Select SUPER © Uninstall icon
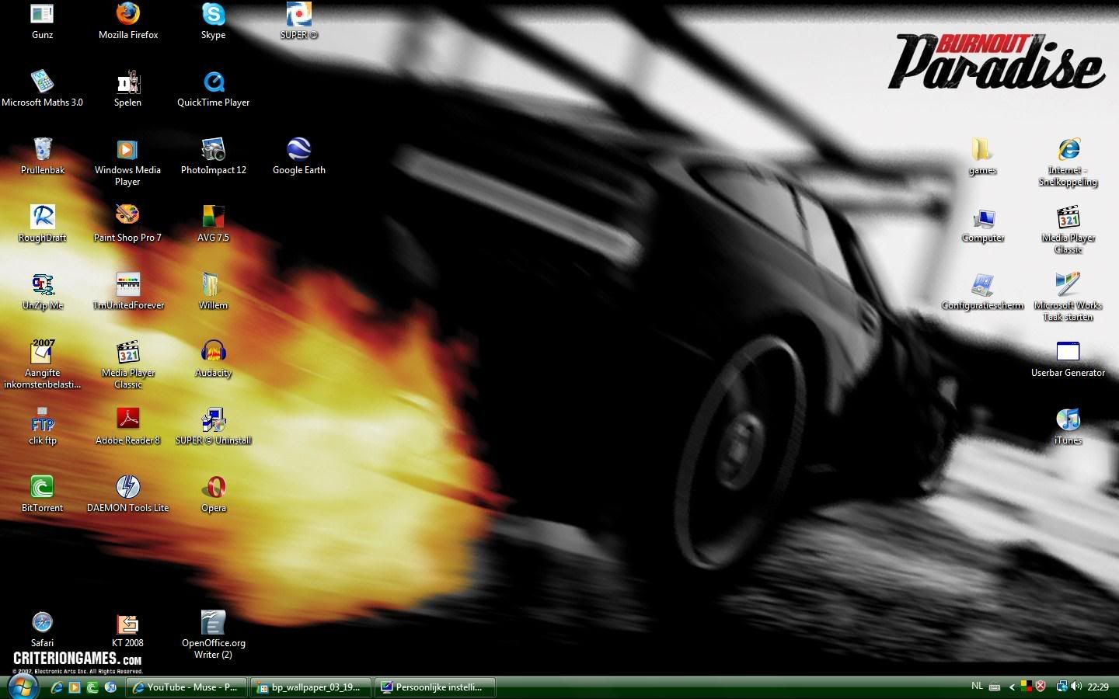 click(x=213, y=426)
